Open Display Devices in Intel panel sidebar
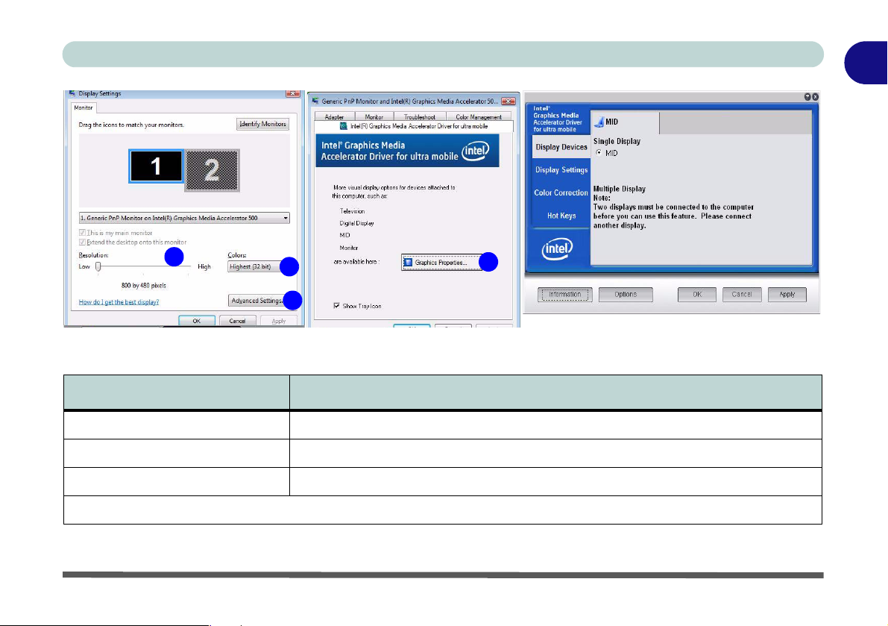This screenshot has height=626, width=888. (x=561, y=147)
